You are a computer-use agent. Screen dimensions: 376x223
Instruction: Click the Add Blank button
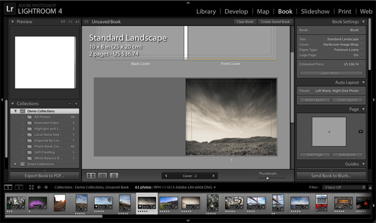[x=347, y=155]
